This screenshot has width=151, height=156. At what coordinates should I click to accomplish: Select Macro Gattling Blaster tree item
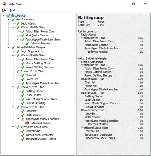pos(39,63)
